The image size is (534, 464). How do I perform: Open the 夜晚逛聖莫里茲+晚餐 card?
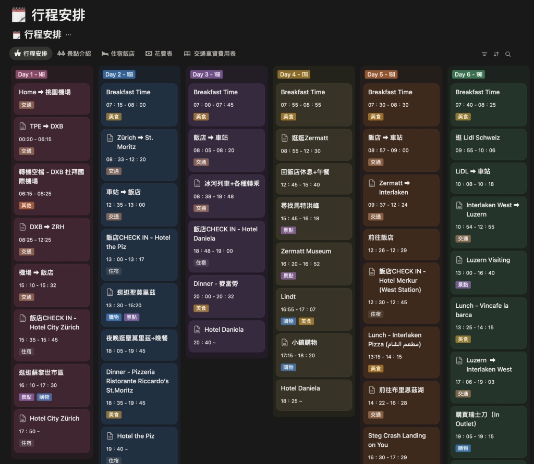click(x=139, y=345)
